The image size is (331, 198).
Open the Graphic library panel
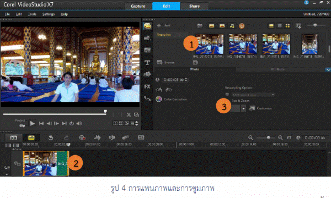[147, 74]
